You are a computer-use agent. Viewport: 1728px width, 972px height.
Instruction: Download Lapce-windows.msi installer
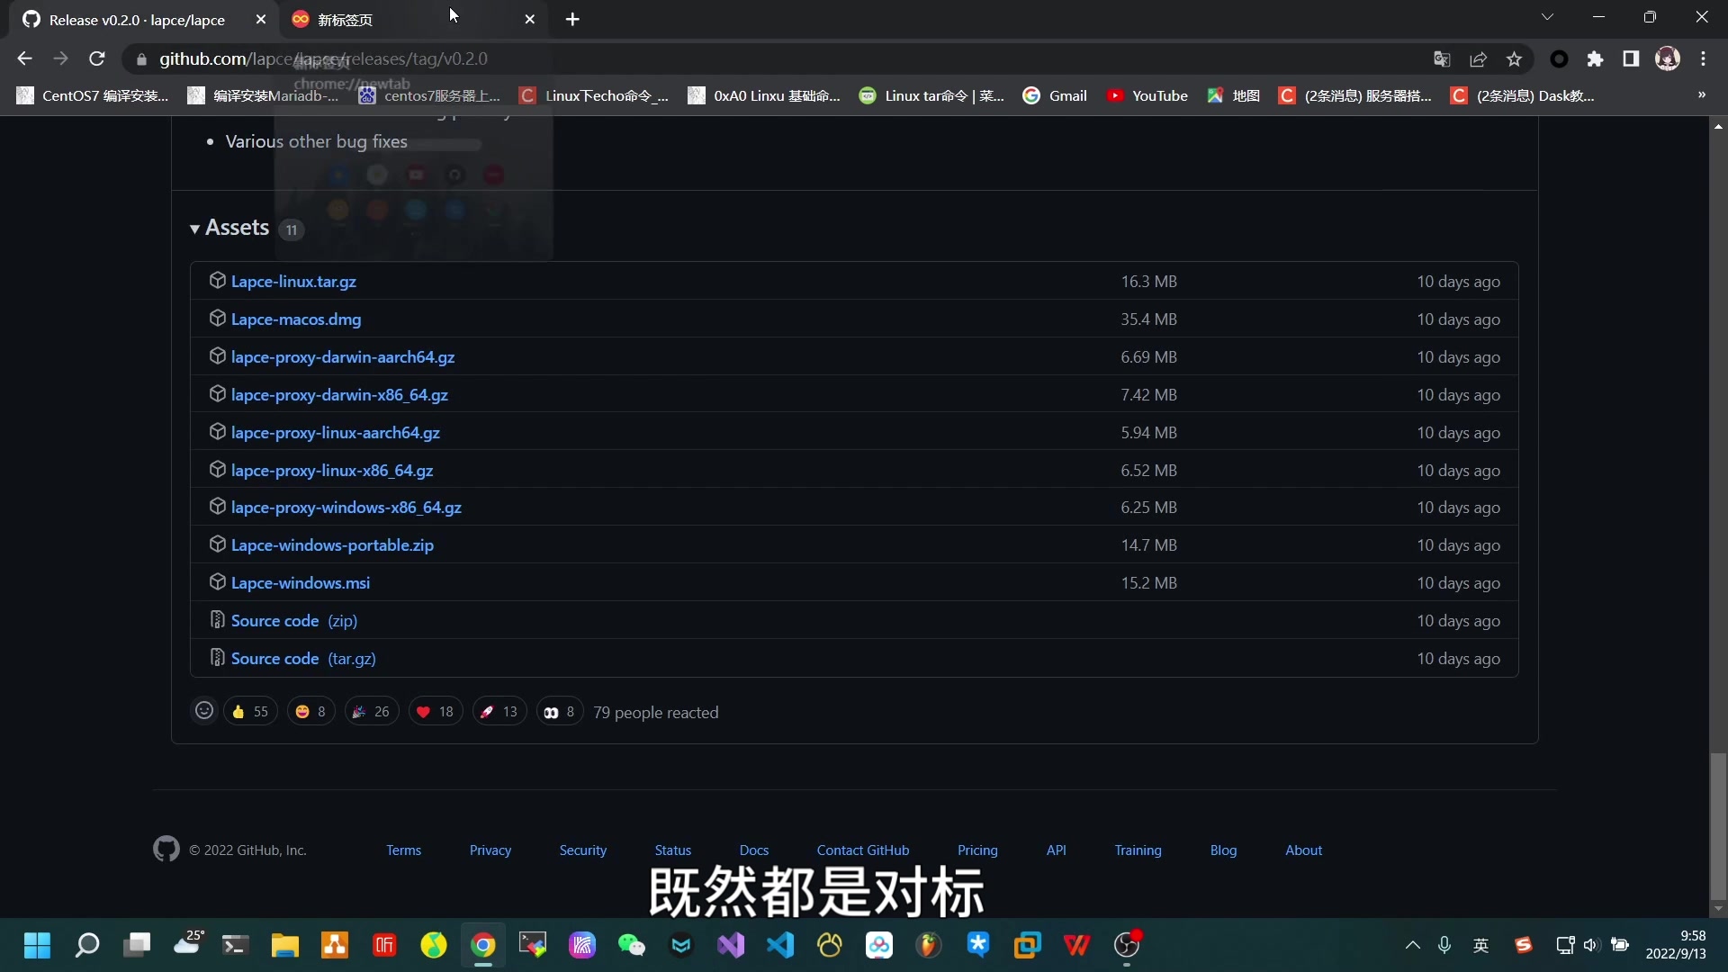pos(301,582)
